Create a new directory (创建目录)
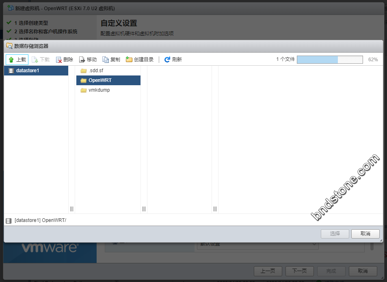This screenshot has width=387, height=282. point(140,59)
